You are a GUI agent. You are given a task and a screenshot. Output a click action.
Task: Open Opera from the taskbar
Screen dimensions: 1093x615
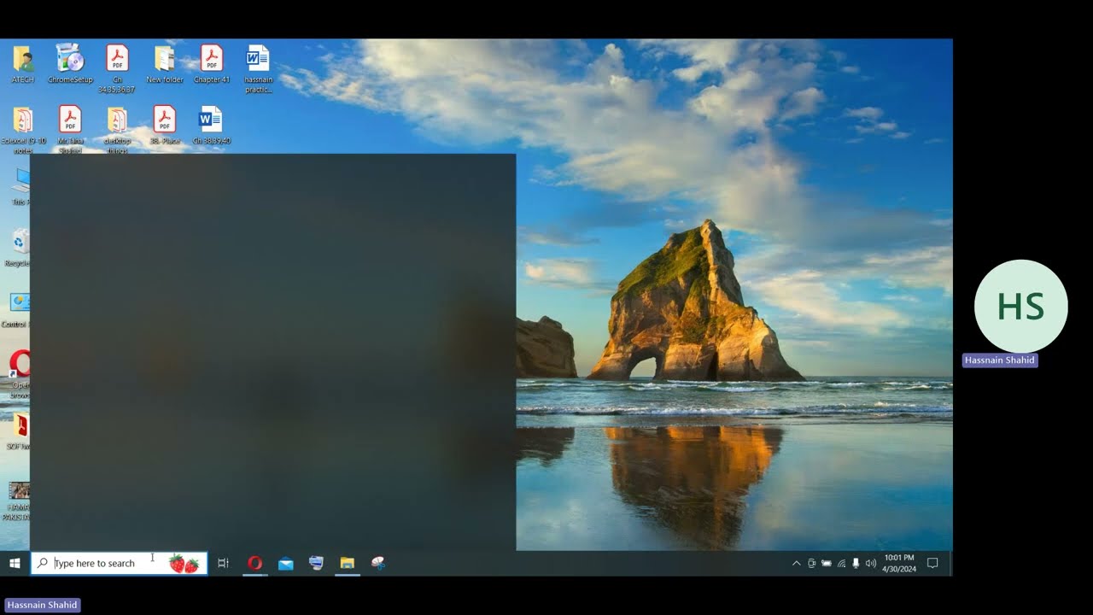(x=254, y=563)
